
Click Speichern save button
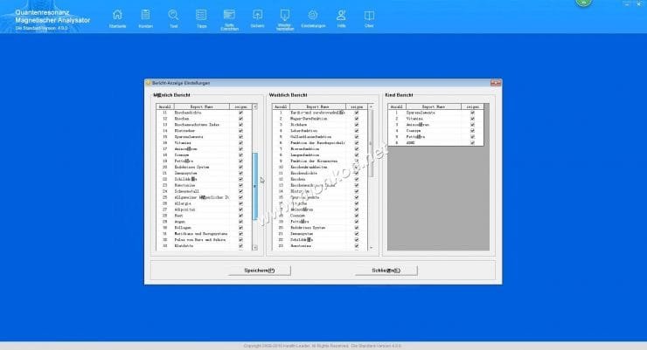pos(260,271)
